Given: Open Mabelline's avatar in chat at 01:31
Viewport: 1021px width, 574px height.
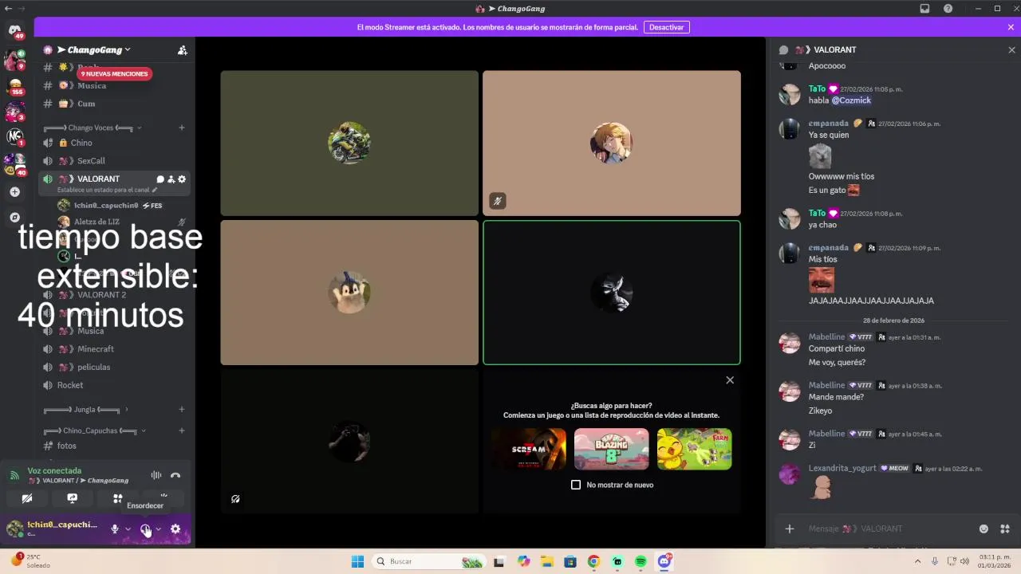Looking at the screenshot, I should tap(790, 344).
